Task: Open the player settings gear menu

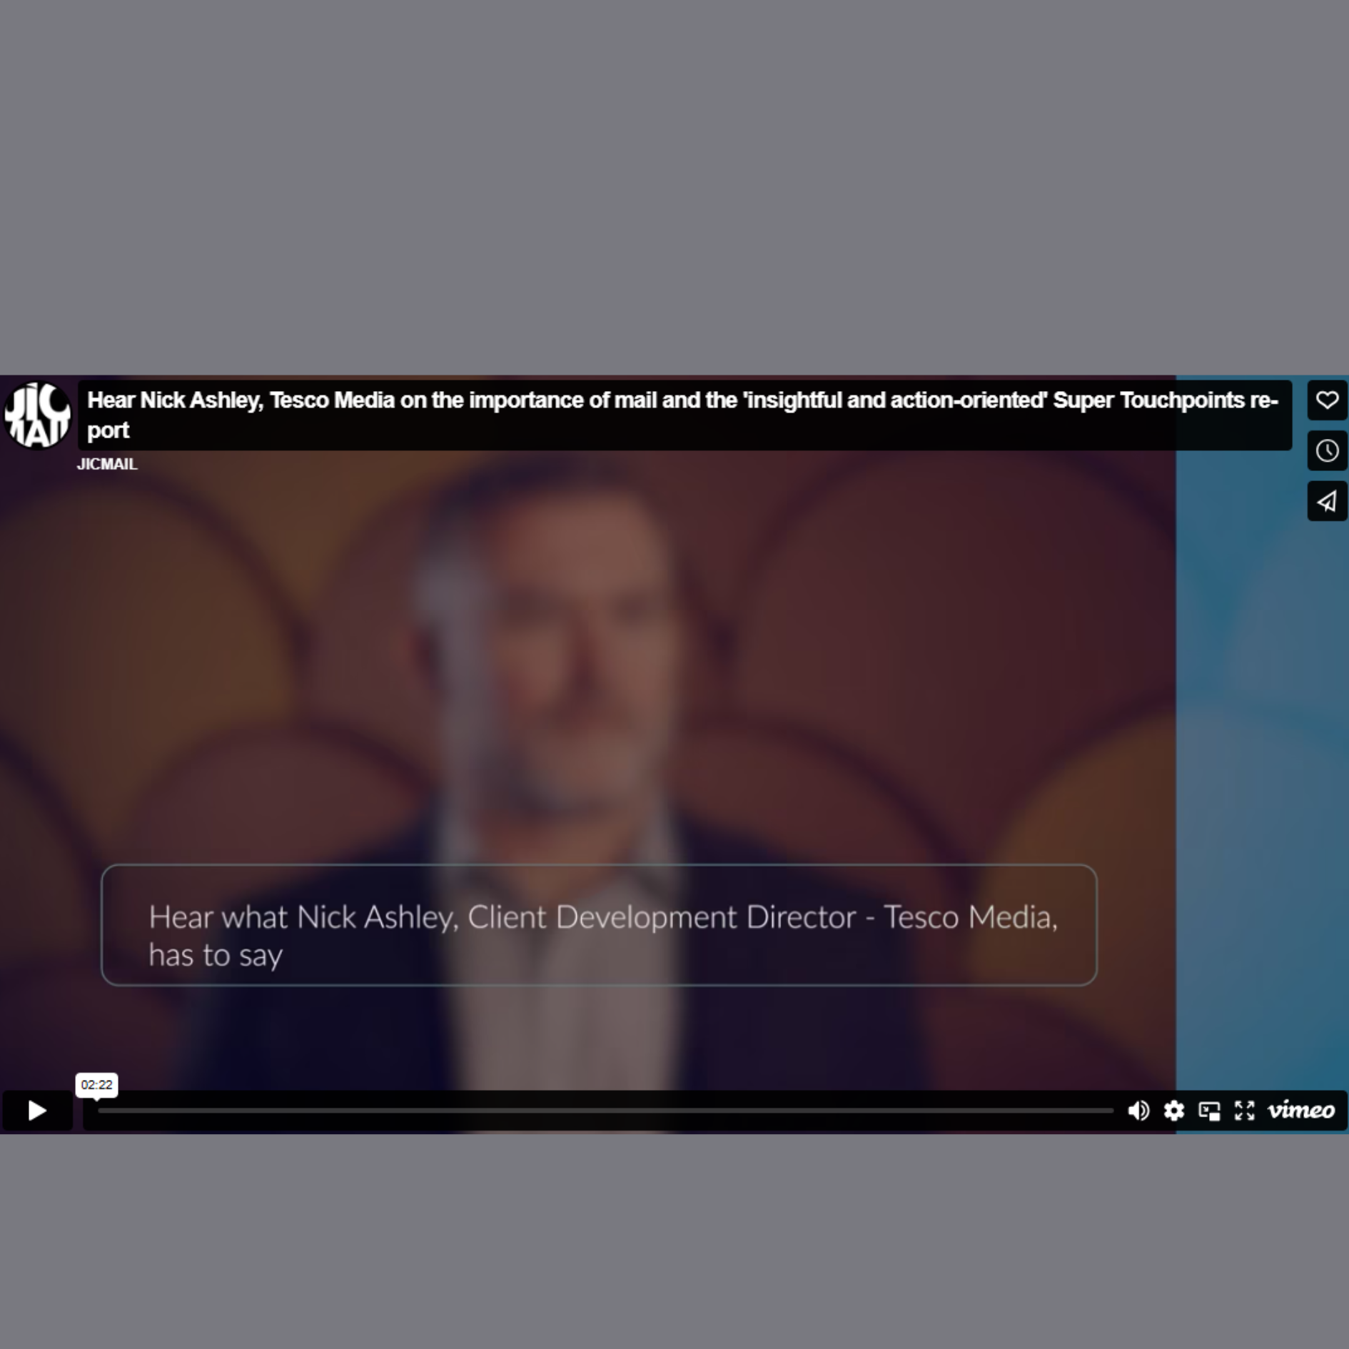Action: [x=1173, y=1110]
